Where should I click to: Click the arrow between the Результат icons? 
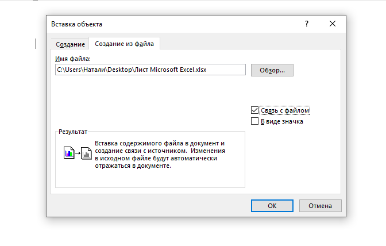click(x=77, y=153)
